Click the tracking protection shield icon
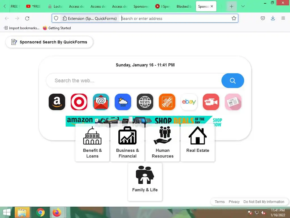Image resolution: width=290 pixels, height=218 pixels. [x=56, y=18]
